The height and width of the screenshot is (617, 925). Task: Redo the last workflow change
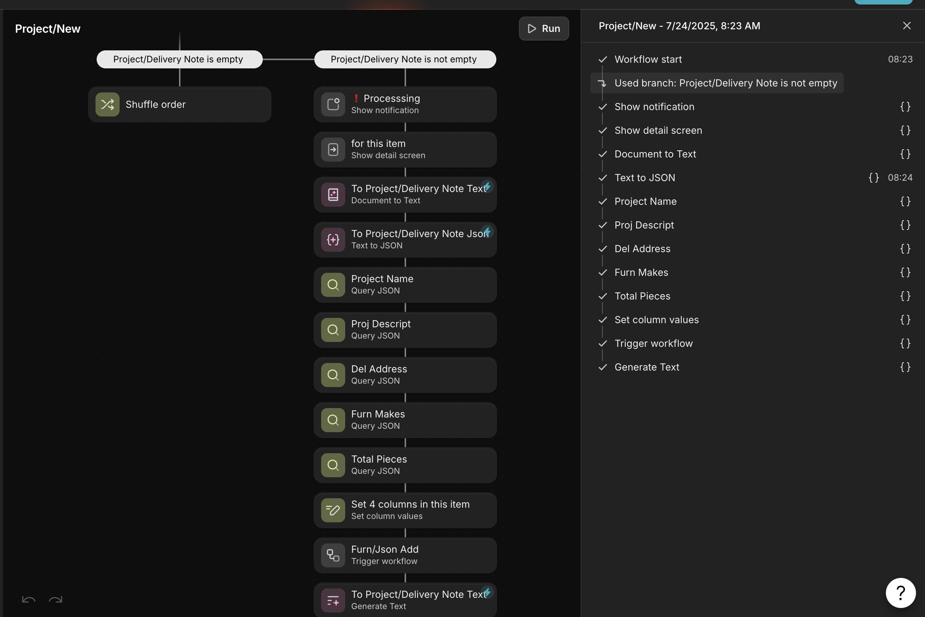[56, 599]
